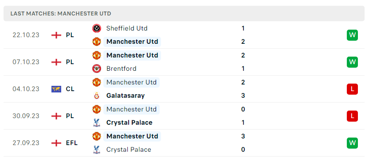
Task: Select highlighted Manchester Utd in 07.10.23 match
Action: [132, 55]
